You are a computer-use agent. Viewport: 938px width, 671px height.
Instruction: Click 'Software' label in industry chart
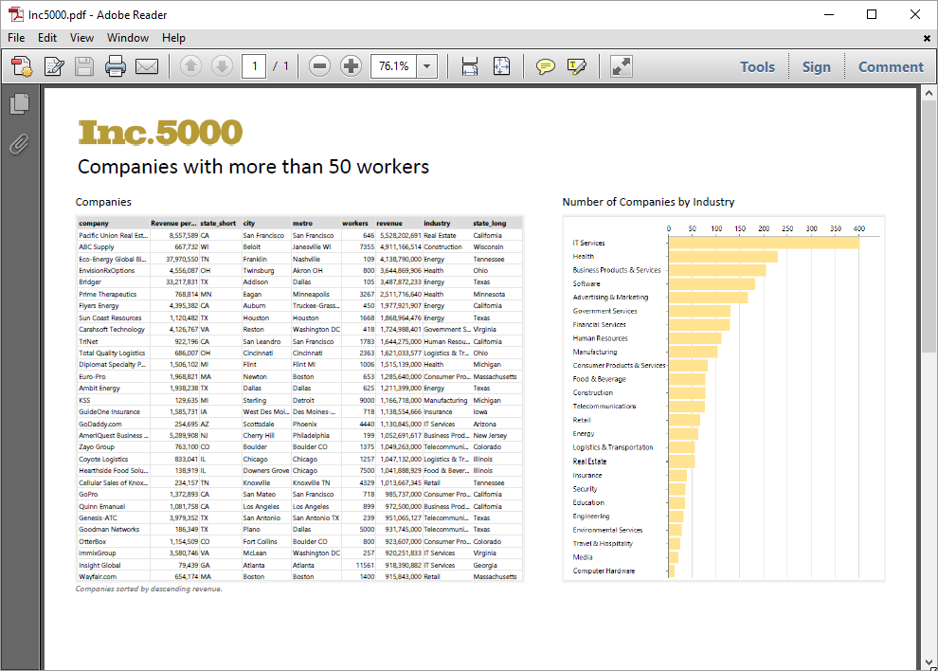[x=586, y=283]
